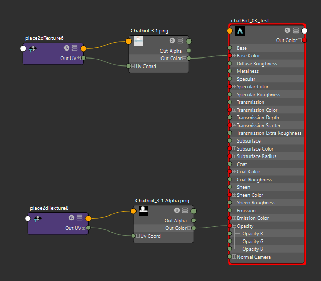The height and width of the screenshot is (281, 321).
Task: Expand the Subsurface Color attribute
Action: 235,148
